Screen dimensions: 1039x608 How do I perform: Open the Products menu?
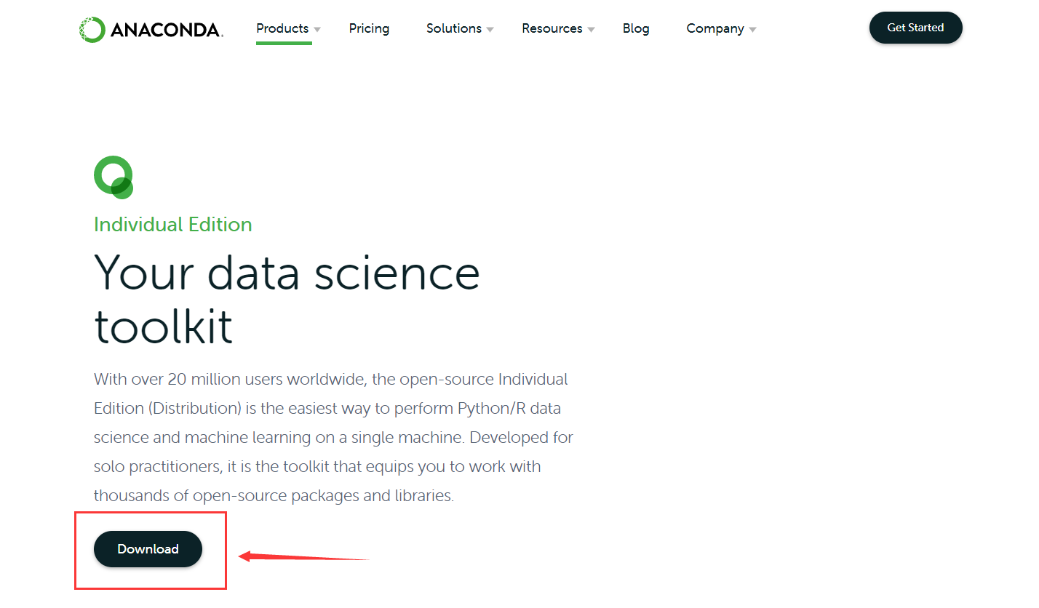point(282,28)
